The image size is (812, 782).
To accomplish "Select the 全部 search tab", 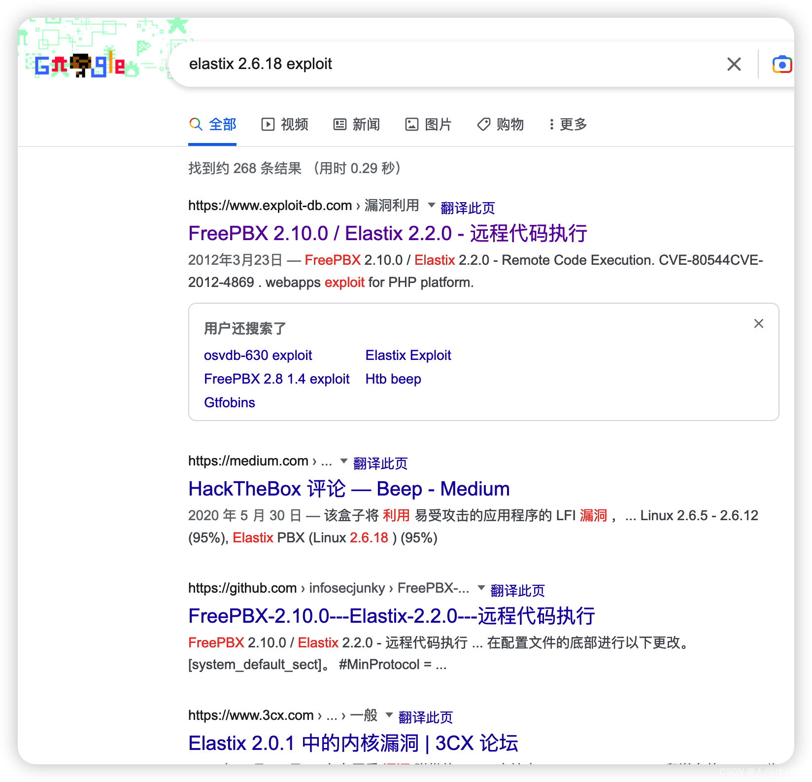I will click(x=212, y=124).
